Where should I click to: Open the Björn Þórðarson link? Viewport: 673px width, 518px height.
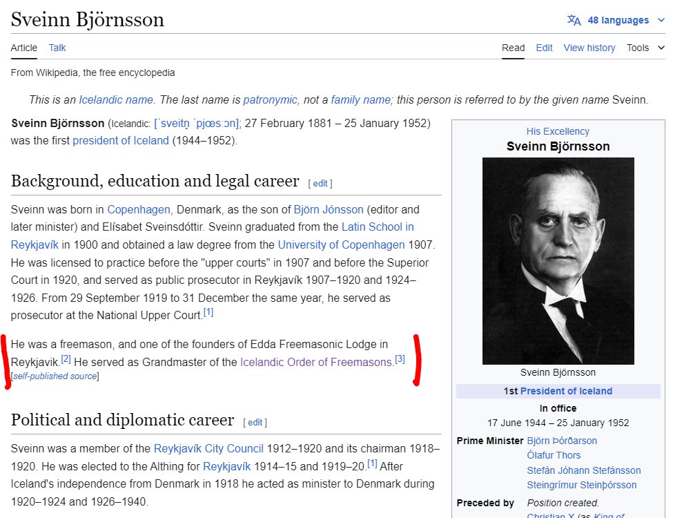(562, 441)
